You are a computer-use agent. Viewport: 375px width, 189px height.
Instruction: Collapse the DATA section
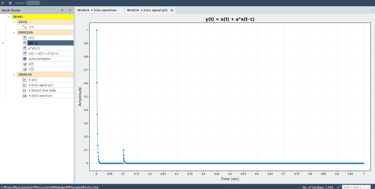pos(14,22)
